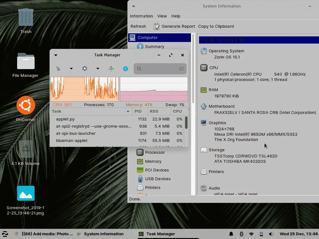Click the Task Manager process tools icon
319x239 pixels.
pyautogui.click(x=58, y=69)
